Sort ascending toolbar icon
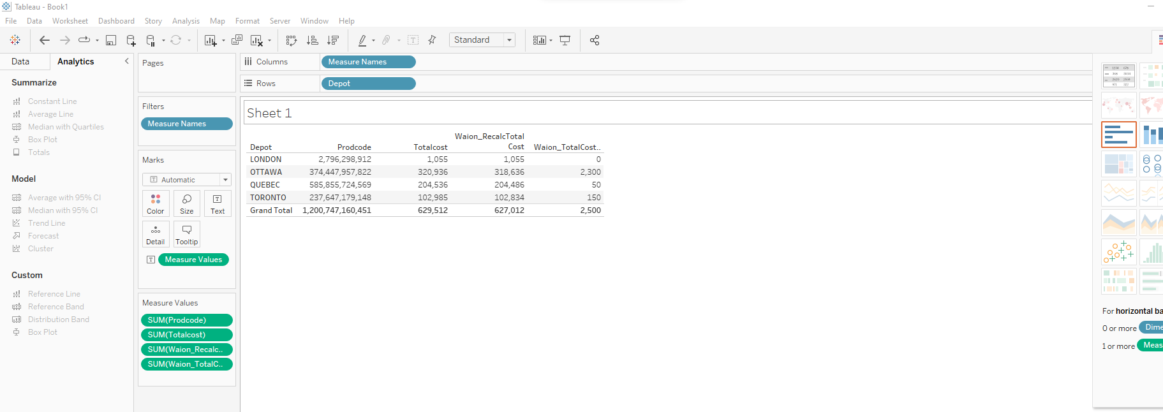This screenshot has width=1163, height=412. [312, 40]
